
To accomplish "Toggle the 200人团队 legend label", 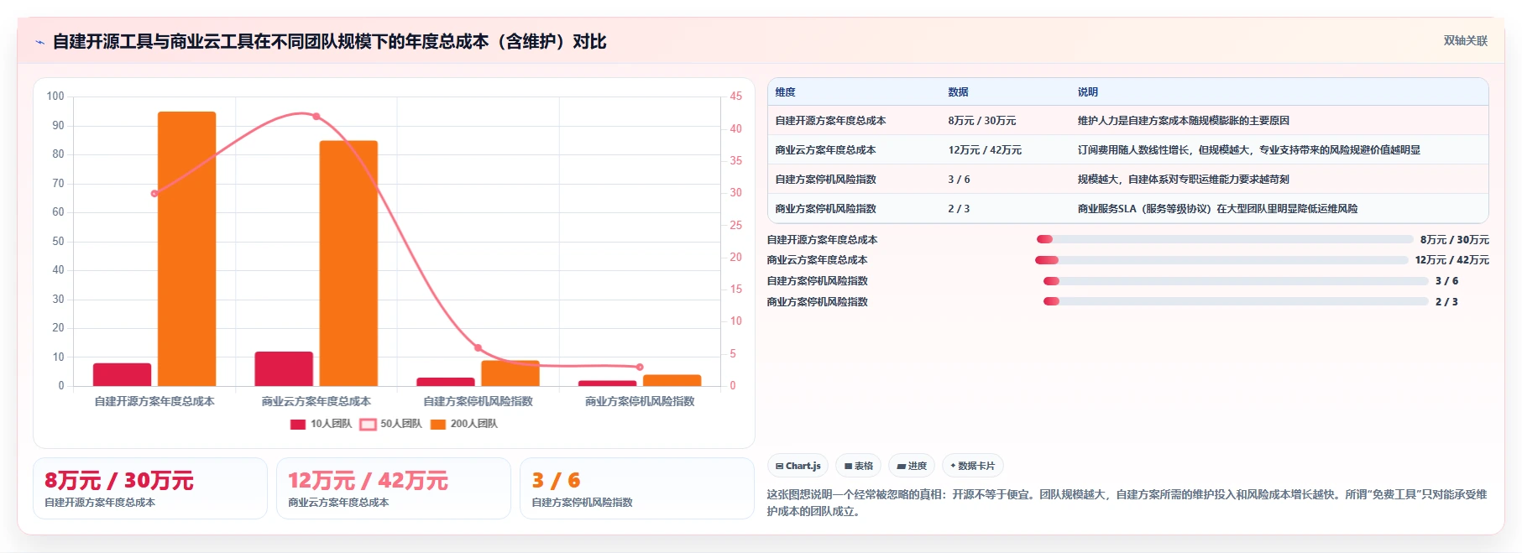I will (474, 424).
